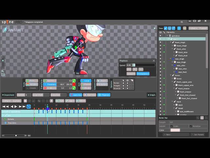Image resolution: width=210 pixels, height=158 pixels.
Task: Switch playback to Interpolated mode
Action: coord(143,74)
